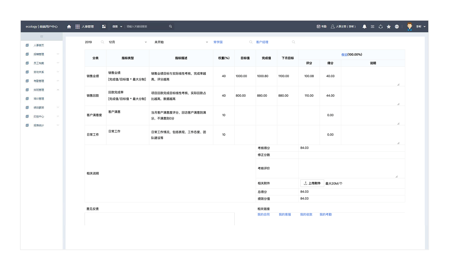Open the 我的考勤 link
Screen dimensions: 449x270
coord(326,214)
